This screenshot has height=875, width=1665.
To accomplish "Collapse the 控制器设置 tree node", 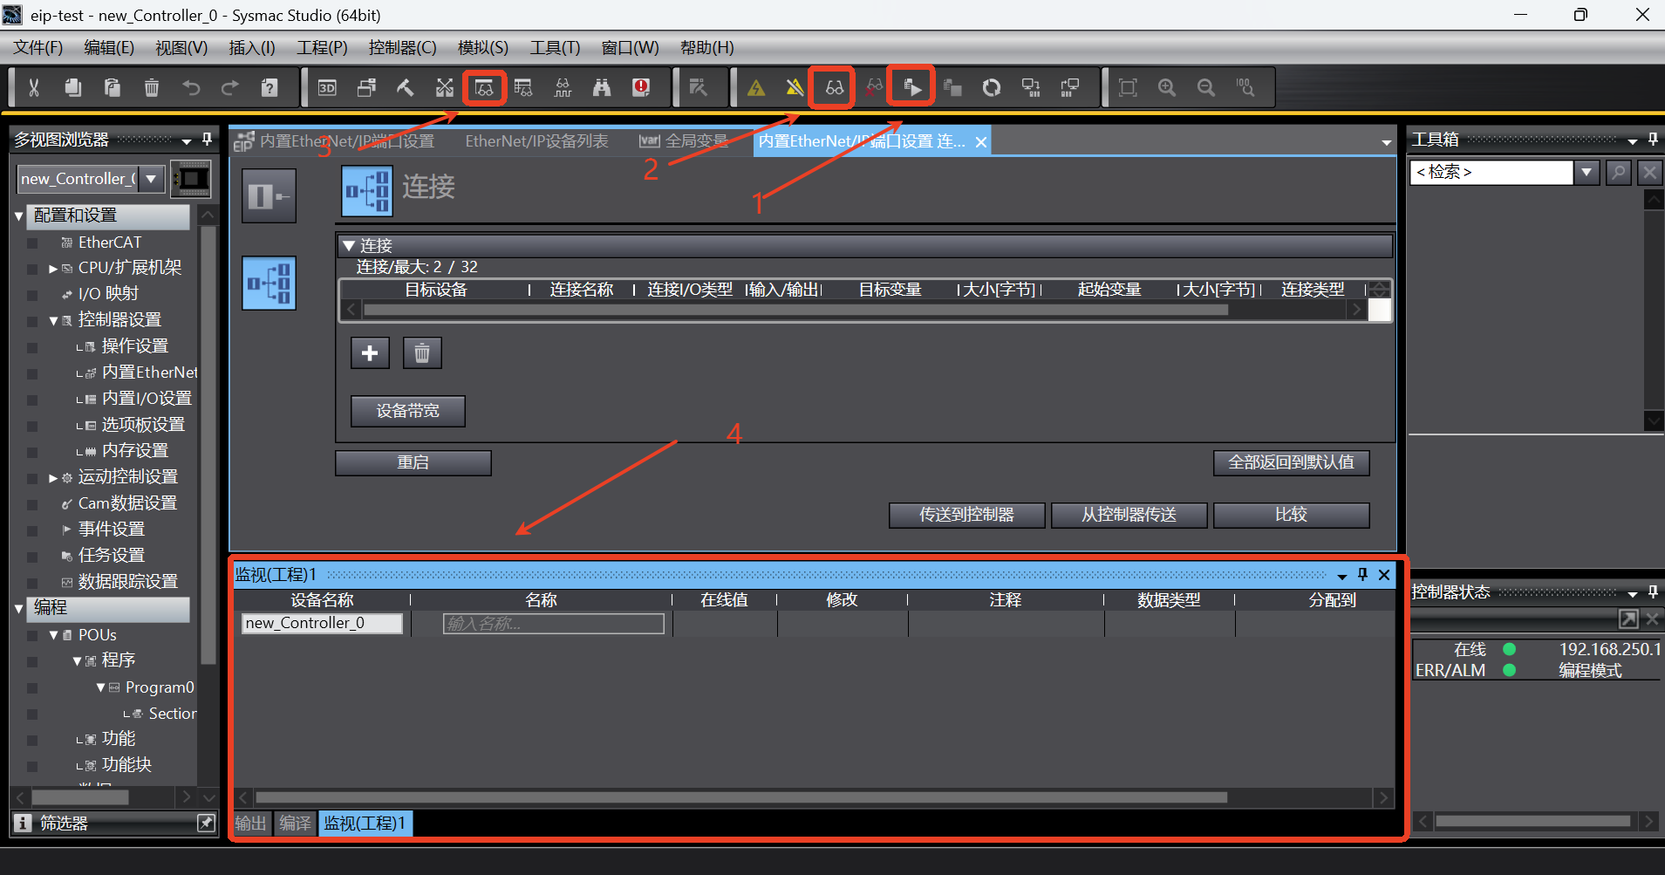I will click(53, 320).
